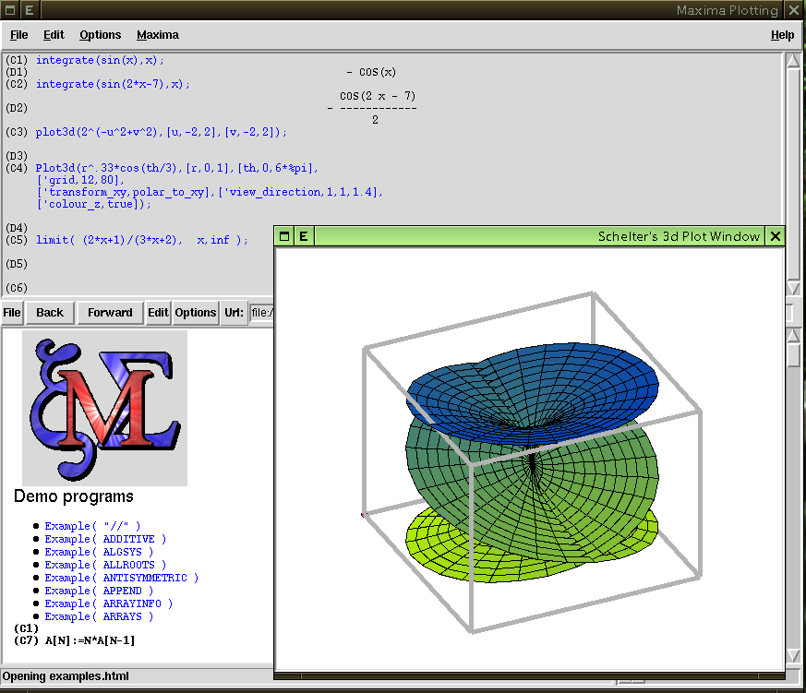806x693 pixels.
Task: Click the (C6) input prompt
Action: (17, 288)
